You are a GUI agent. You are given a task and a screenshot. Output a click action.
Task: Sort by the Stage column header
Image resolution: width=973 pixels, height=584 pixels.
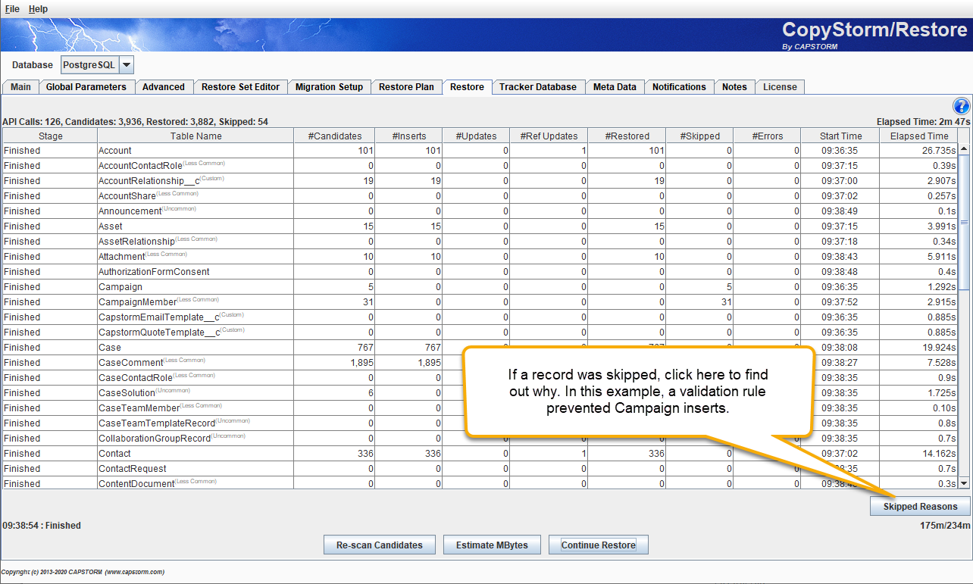pyautogui.click(x=50, y=136)
